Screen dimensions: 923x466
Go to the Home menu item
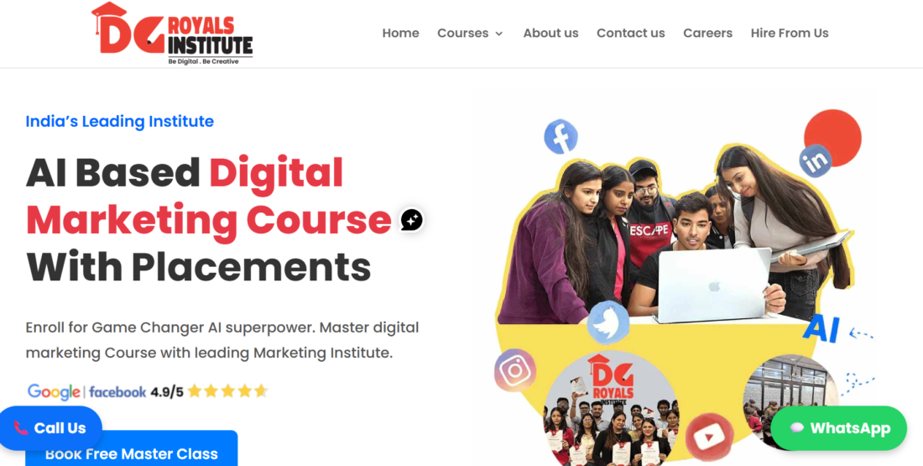pos(400,33)
